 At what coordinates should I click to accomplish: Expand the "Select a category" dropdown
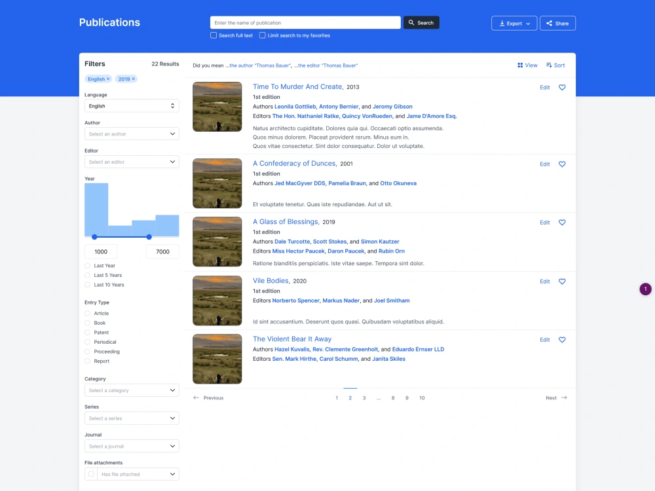coord(131,390)
